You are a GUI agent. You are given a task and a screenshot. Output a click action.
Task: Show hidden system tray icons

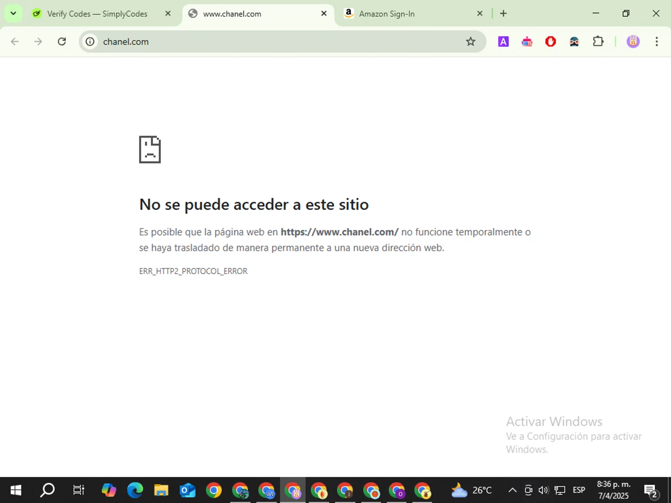pyautogui.click(x=513, y=490)
